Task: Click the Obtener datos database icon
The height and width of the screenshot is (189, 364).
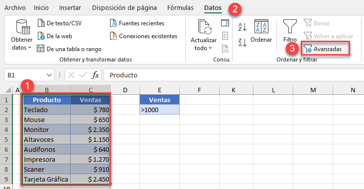Action: (x=23, y=27)
